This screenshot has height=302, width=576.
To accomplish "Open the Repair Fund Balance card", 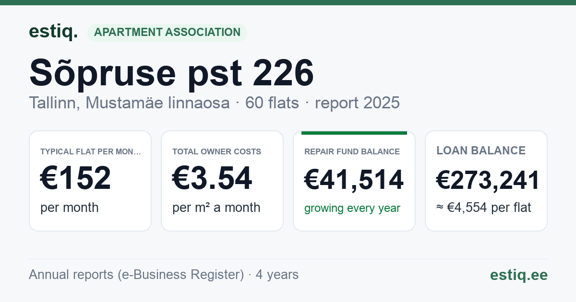I will [x=354, y=181].
